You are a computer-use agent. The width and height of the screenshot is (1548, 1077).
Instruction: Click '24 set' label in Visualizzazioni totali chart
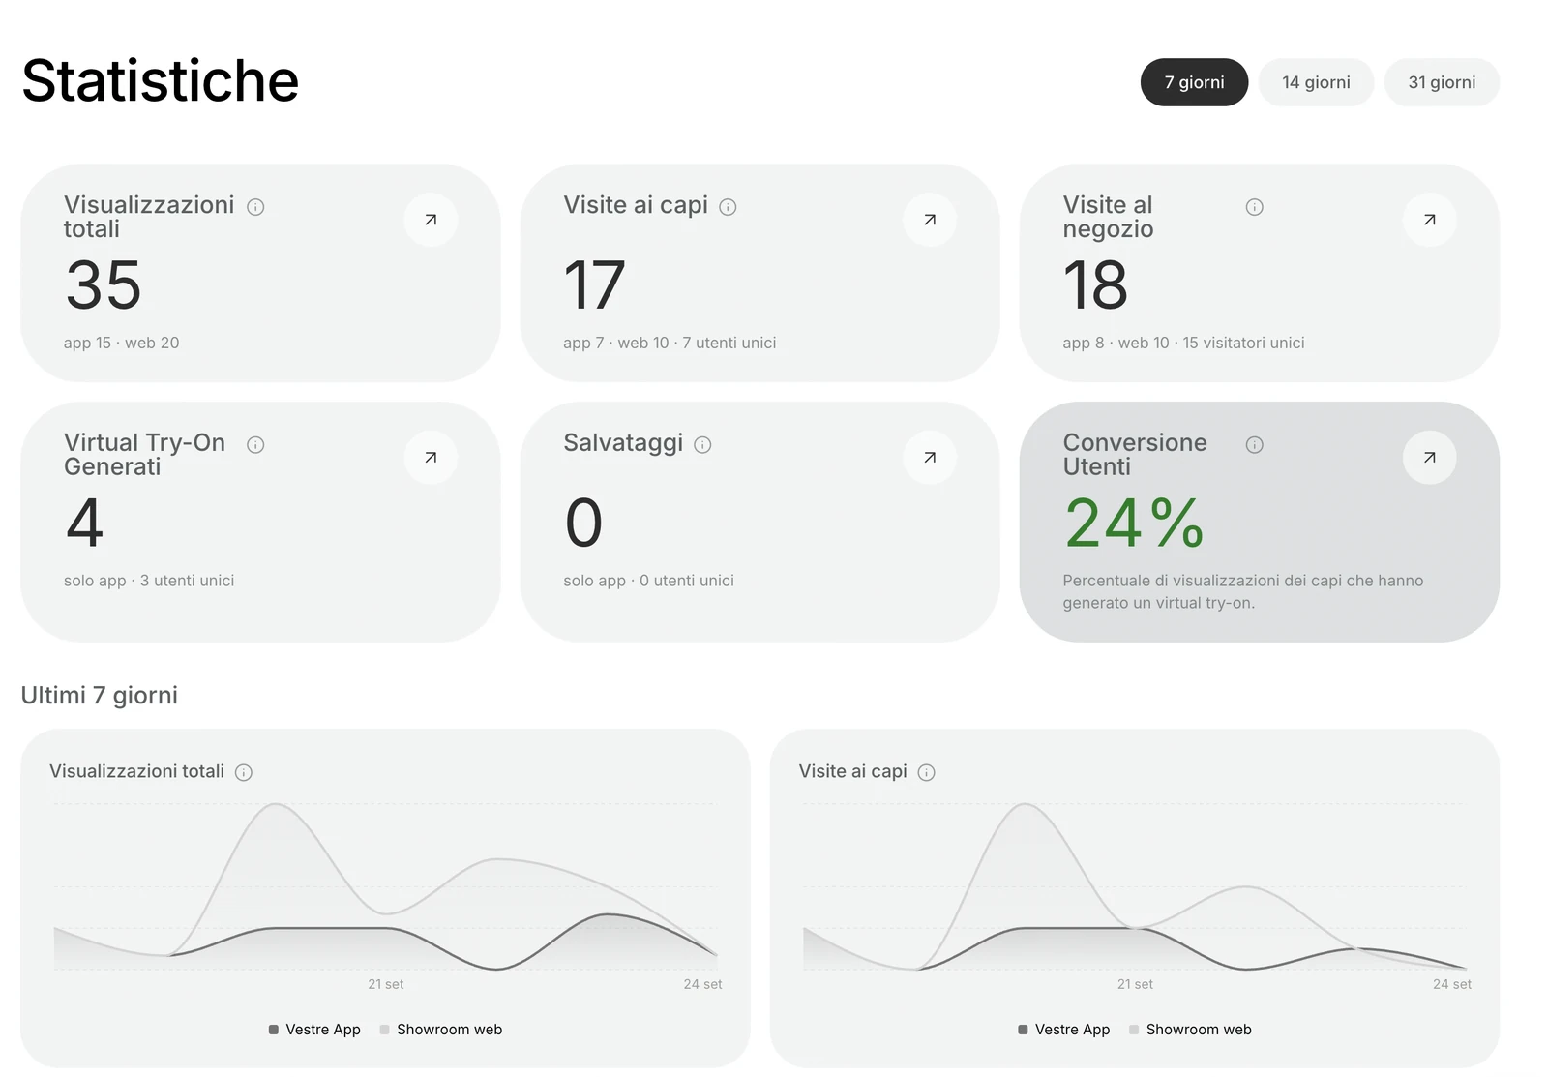pyautogui.click(x=702, y=984)
